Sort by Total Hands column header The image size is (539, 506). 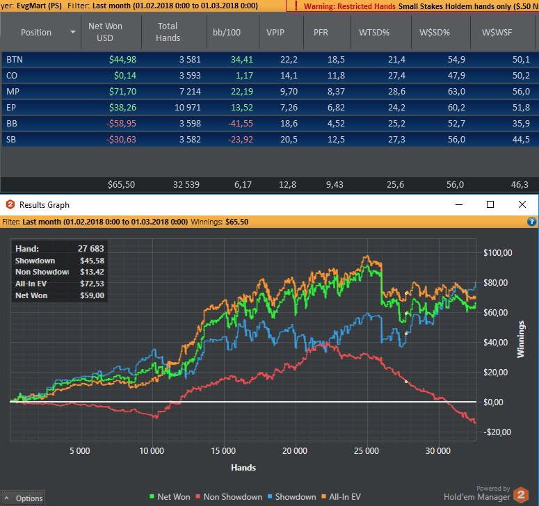[168, 32]
